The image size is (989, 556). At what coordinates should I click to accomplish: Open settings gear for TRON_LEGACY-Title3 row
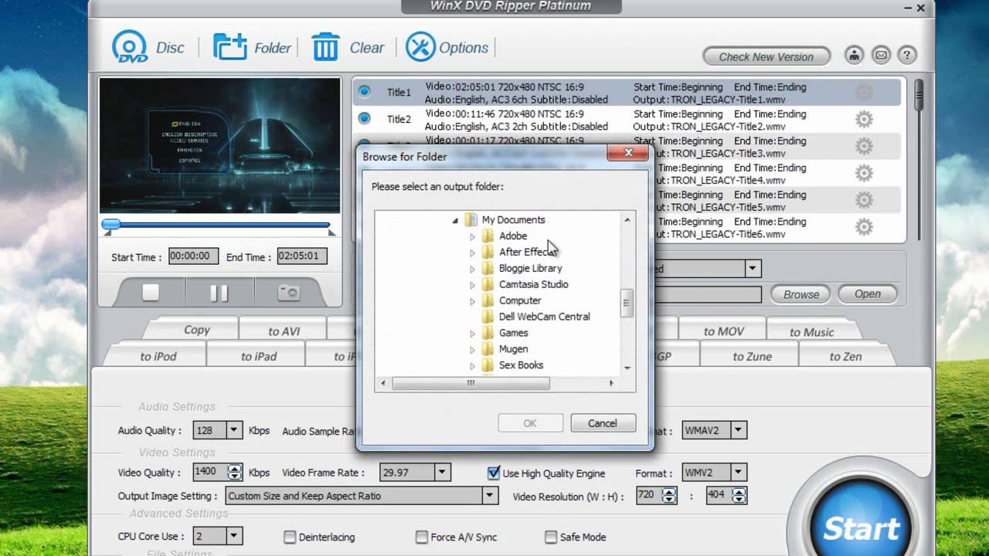(x=864, y=147)
